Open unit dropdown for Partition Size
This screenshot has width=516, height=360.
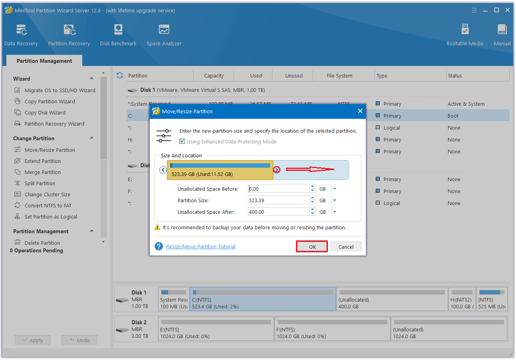click(334, 200)
